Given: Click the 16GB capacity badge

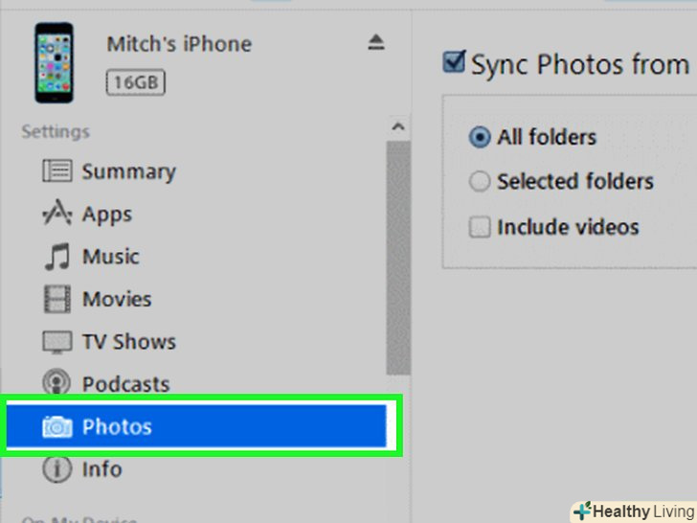Looking at the screenshot, I should click(x=135, y=82).
